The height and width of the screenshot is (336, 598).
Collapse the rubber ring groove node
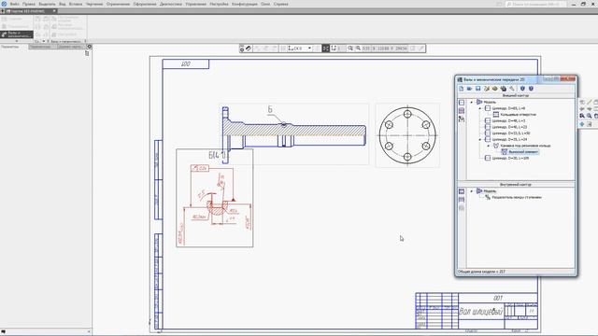tap(489, 146)
